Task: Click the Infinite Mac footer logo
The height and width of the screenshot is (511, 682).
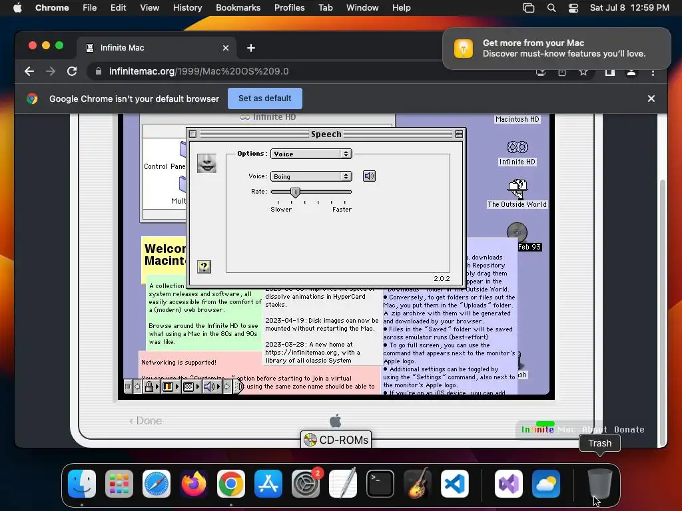Action: click(x=548, y=429)
